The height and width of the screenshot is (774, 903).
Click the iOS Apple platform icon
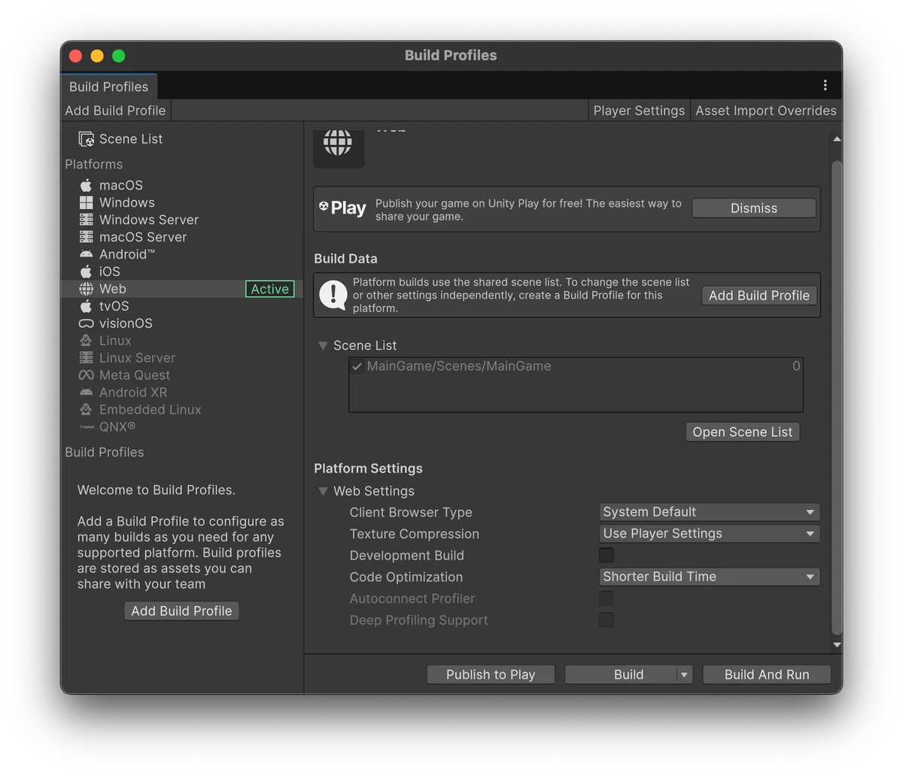(87, 272)
